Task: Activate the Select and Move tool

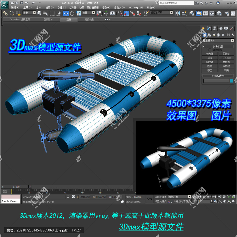Action: pyautogui.click(x=66, y=13)
